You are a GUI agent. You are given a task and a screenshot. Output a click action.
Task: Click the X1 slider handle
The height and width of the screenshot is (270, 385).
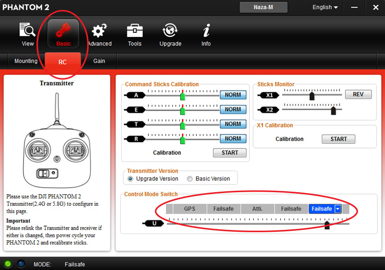(x=312, y=96)
